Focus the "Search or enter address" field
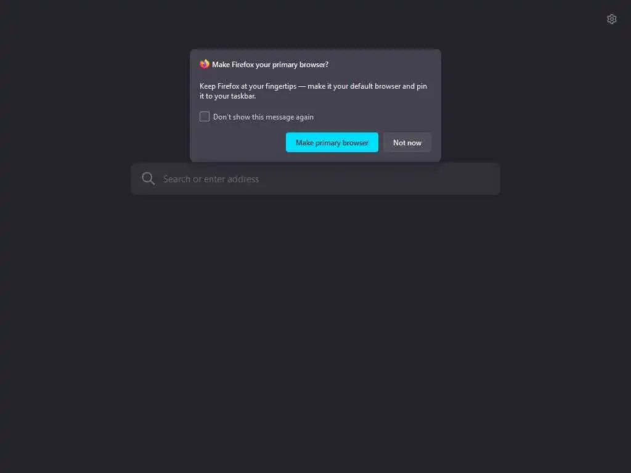Screen dimensions: 631x473 click(315, 179)
